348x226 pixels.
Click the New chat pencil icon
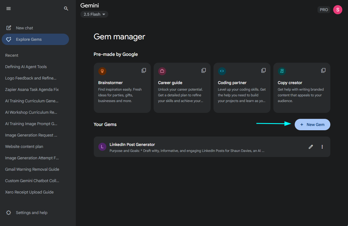click(9, 28)
